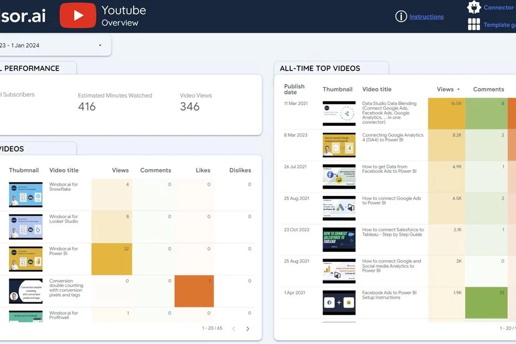Click the Publish date column header
This screenshot has width=516, height=344.
(294, 89)
